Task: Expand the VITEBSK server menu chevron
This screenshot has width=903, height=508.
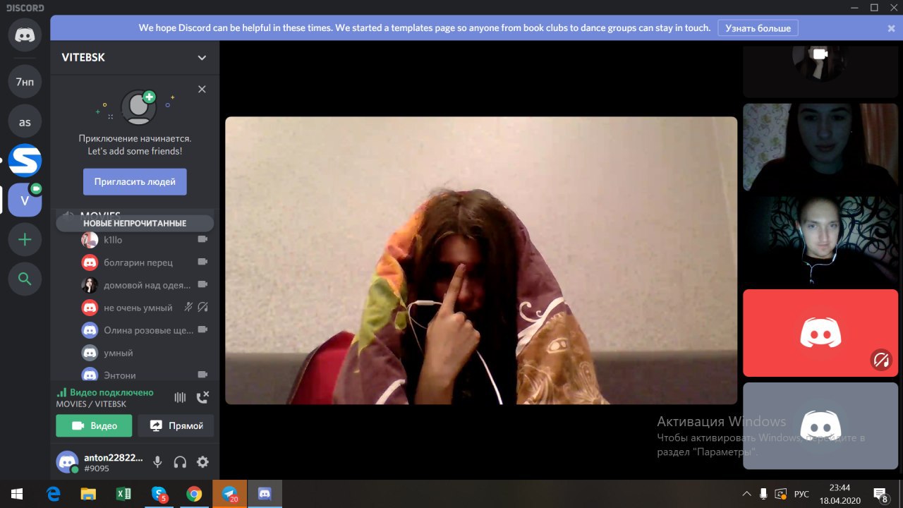Action: click(202, 58)
